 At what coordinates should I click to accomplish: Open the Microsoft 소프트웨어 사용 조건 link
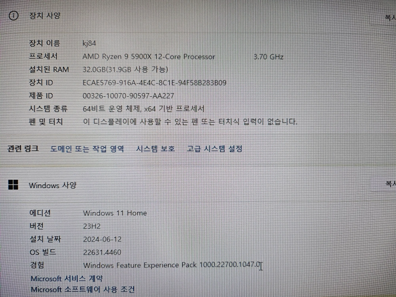coord(82,289)
